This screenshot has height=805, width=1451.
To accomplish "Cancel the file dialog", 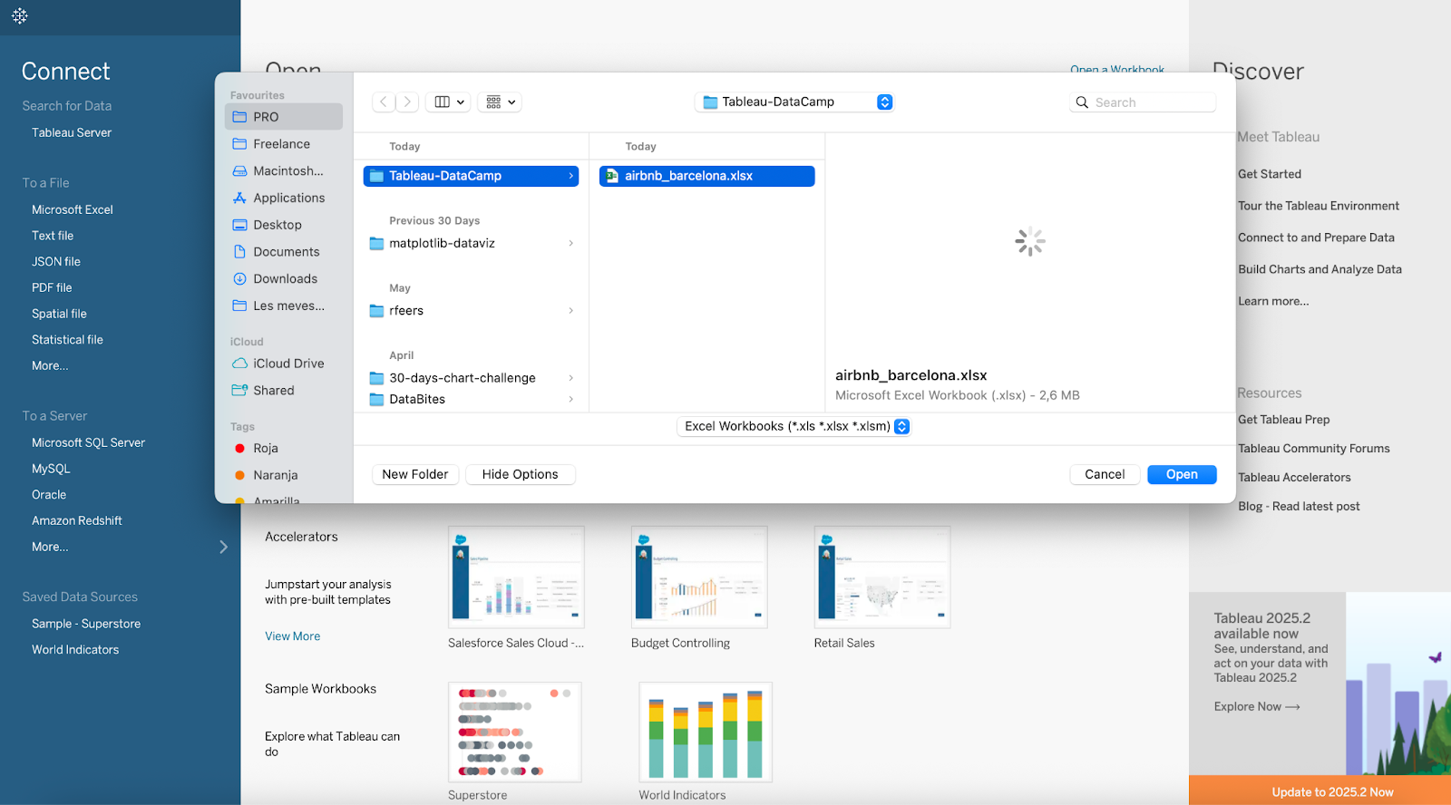I will click(x=1105, y=475).
